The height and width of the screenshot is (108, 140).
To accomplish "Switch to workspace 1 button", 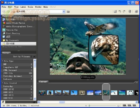I will tap(124, 105).
